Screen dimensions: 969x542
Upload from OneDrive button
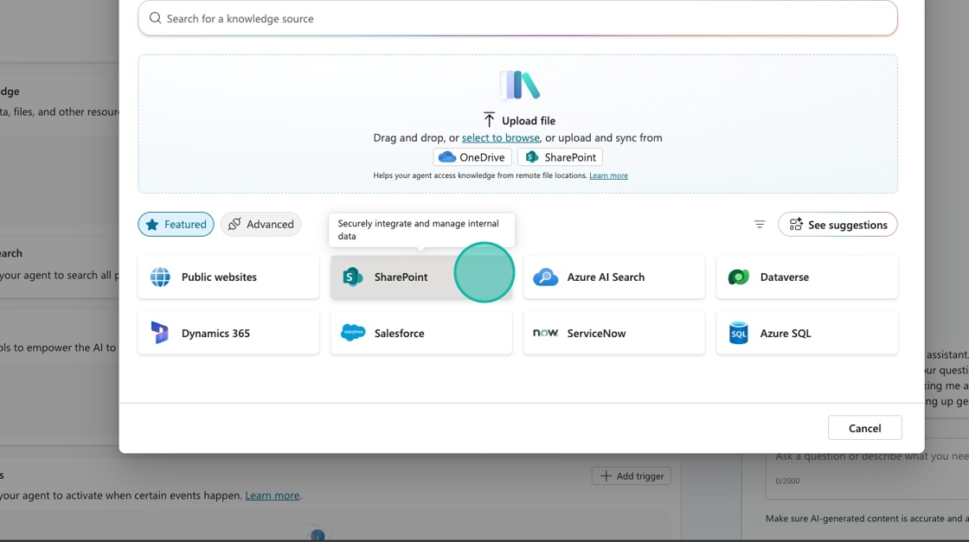[x=472, y=157]
